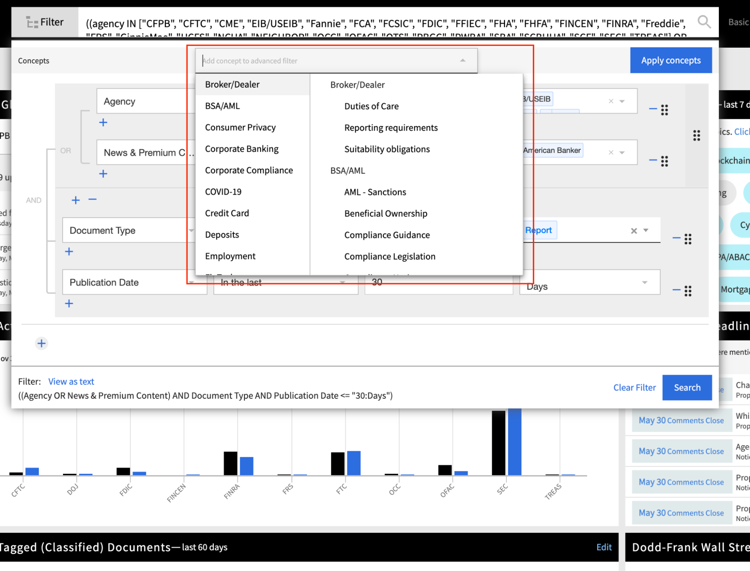Add condition under Publication Date row
This screenshot has width=750, height=571.
[69, 303]
